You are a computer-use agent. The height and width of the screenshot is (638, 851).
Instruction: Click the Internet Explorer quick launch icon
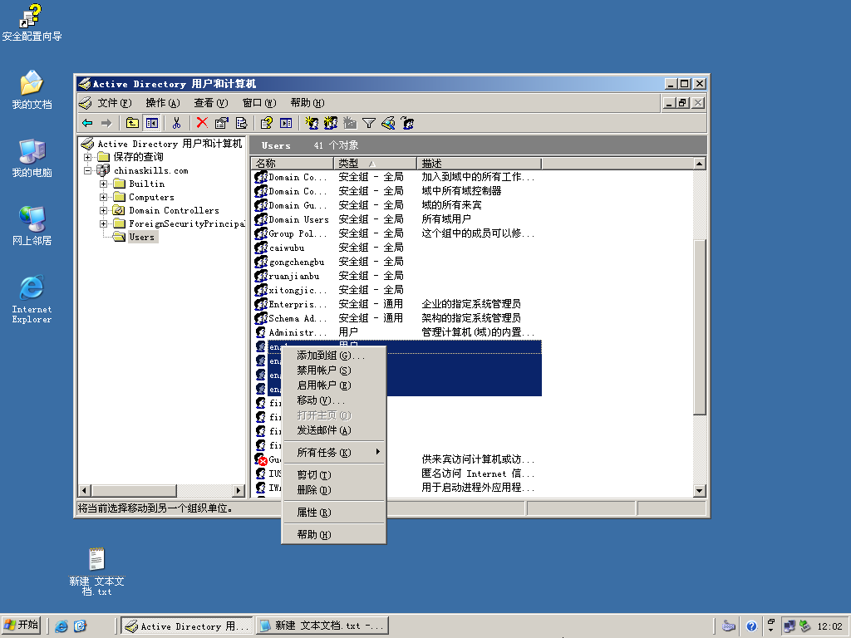(x=61, y=626)
